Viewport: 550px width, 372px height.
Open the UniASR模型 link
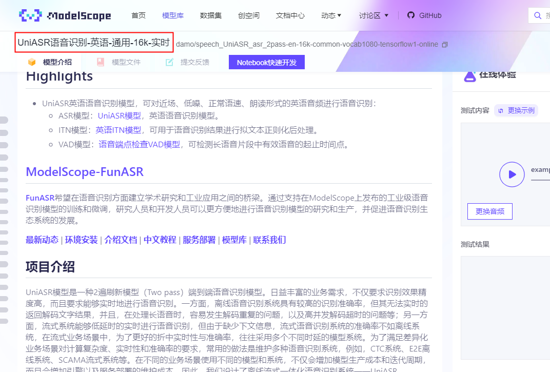(119, 116)
